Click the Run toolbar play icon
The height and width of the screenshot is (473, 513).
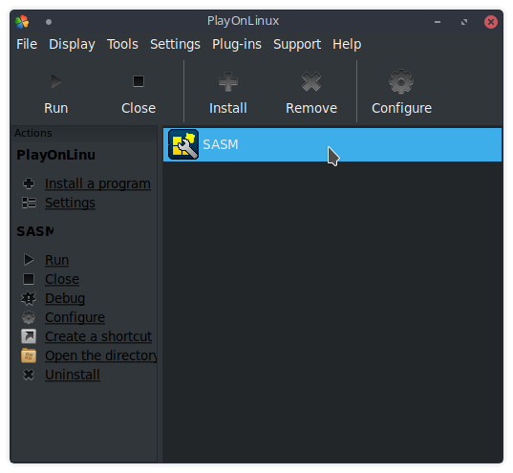click(x=56, y=81)
